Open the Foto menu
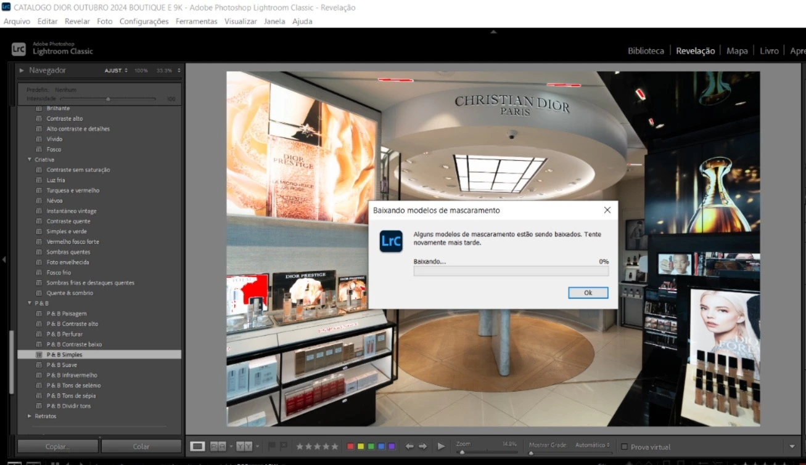Image resolution: width=806 pixels, height=465 pixels. coord(105,21)
